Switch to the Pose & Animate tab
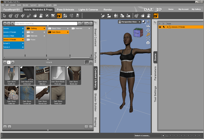The height and width of the screenshot is (139, 204). [65, 10]
